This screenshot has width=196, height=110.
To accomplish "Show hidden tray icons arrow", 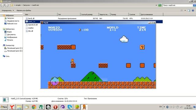I will (x=164, y=107).
